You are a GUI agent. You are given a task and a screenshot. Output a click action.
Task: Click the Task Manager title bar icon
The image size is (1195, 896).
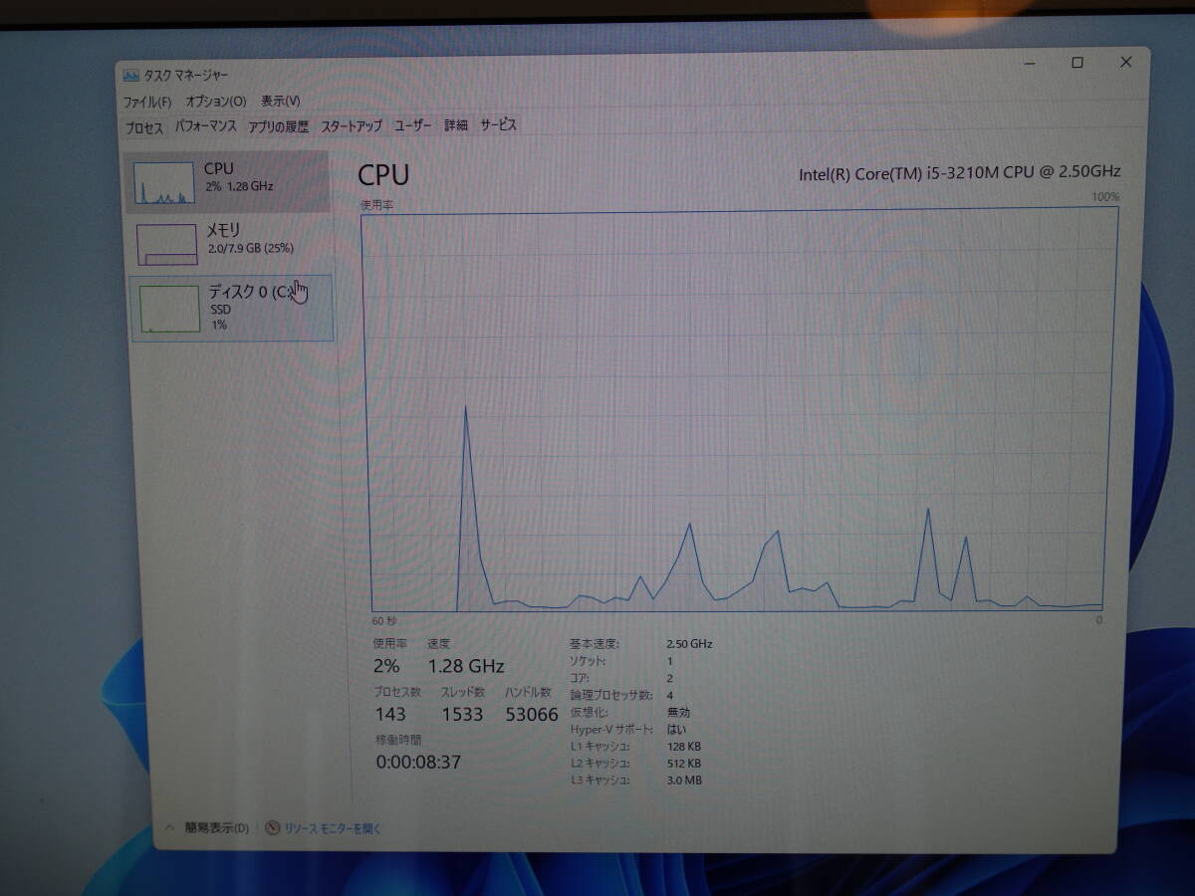click(x=131, y=76)
